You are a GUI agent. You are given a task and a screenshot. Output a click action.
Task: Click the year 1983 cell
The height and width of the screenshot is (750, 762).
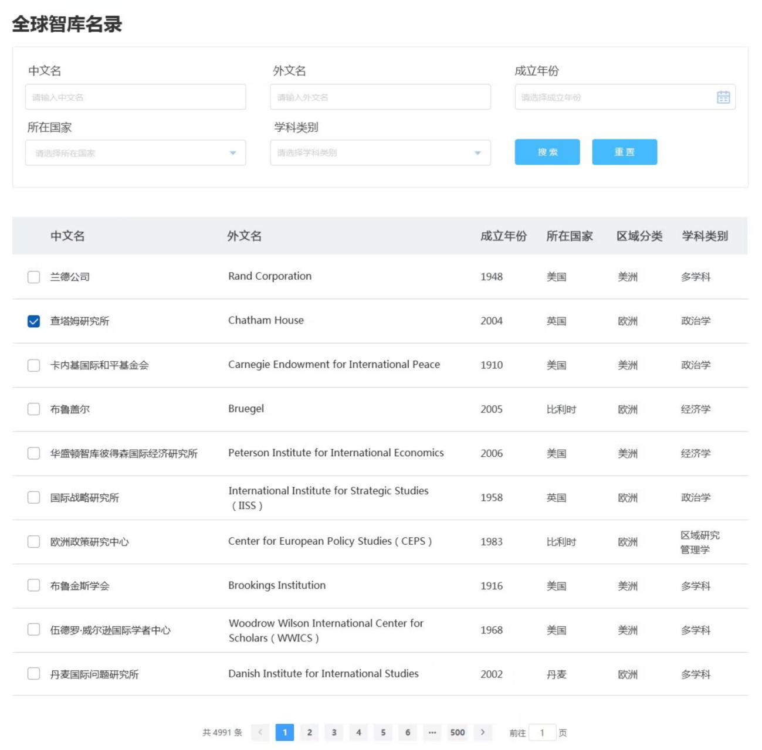pos(492,542)
